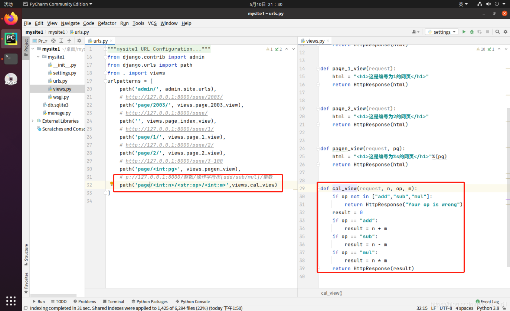Click warning indicator in urls.py editor

[270, 49]
